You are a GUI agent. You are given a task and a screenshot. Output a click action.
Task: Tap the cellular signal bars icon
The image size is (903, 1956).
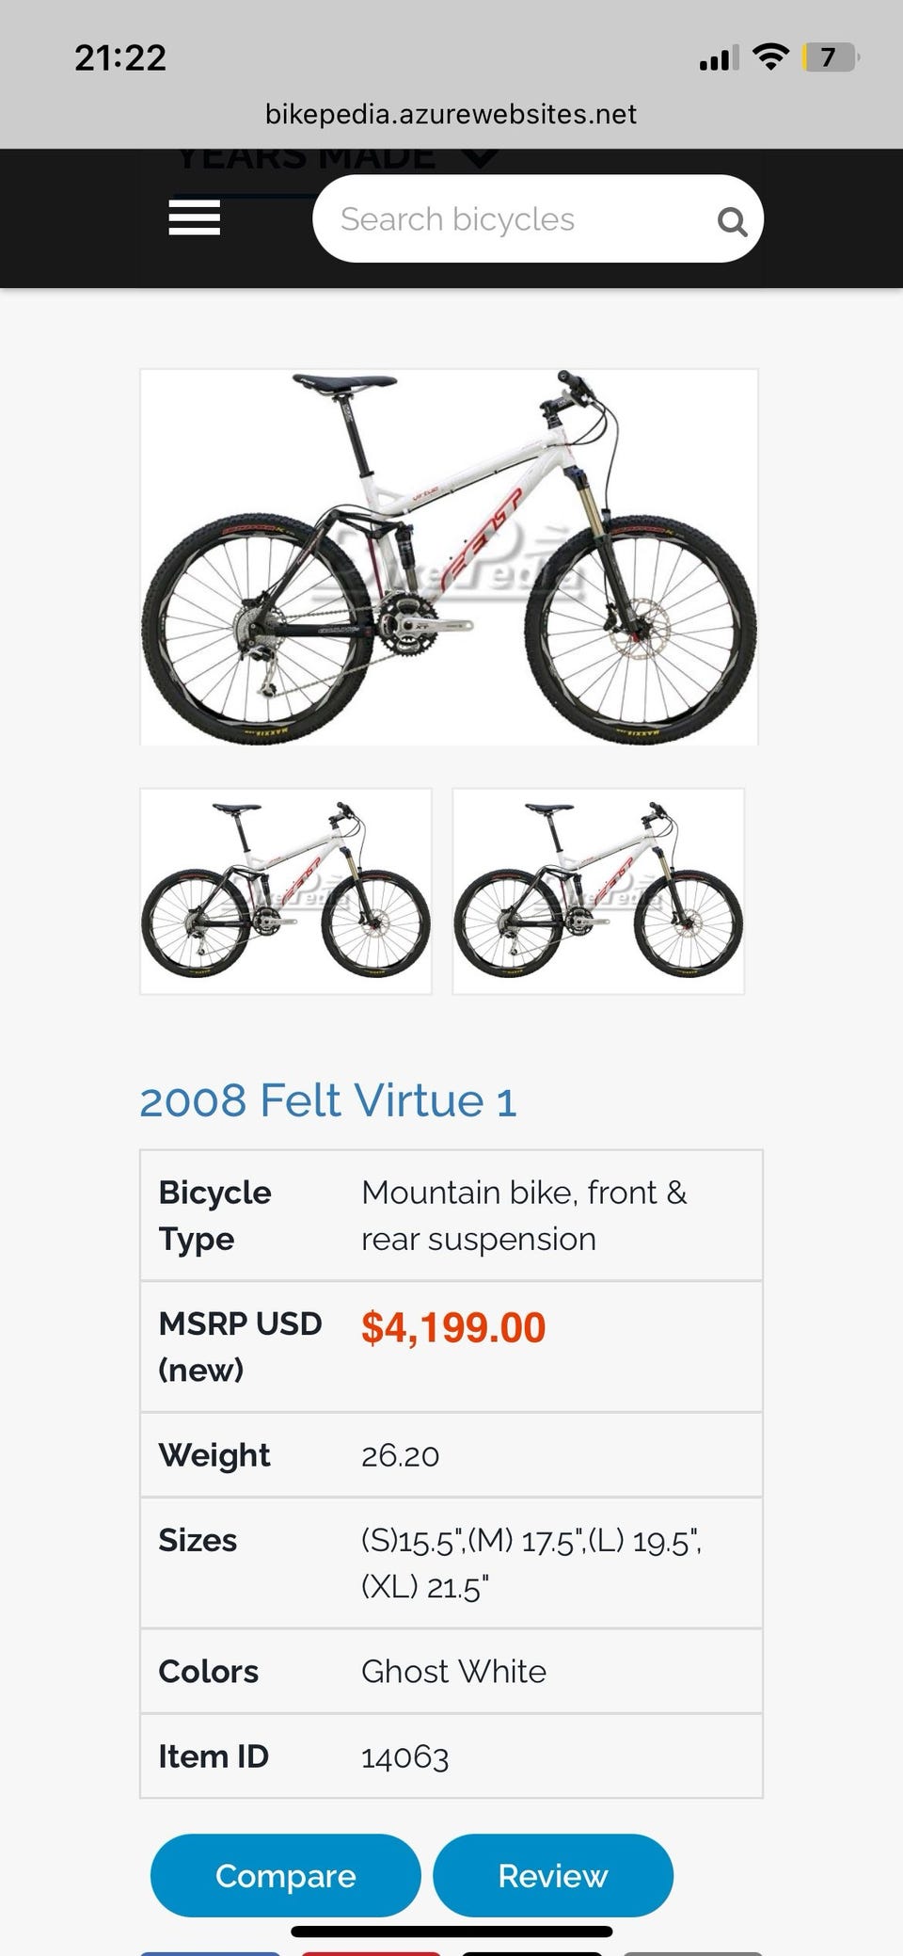click(x=718, y=59)
